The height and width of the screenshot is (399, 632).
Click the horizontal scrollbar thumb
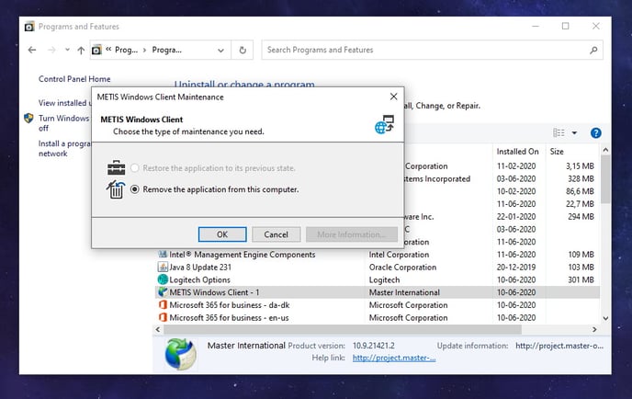[343, 329]
